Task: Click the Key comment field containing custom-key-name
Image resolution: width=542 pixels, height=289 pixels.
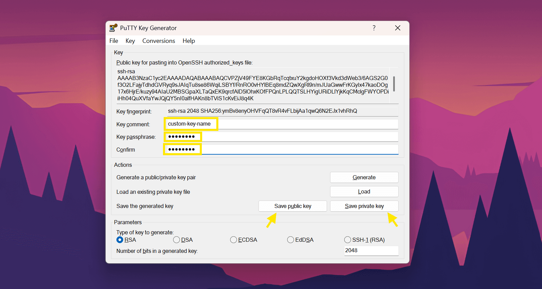Action: click(283, 124)
